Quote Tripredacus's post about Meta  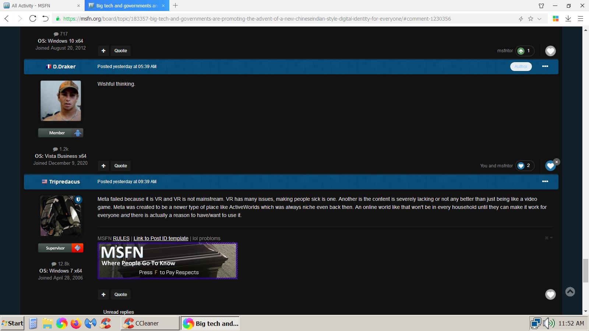[121, 295]
